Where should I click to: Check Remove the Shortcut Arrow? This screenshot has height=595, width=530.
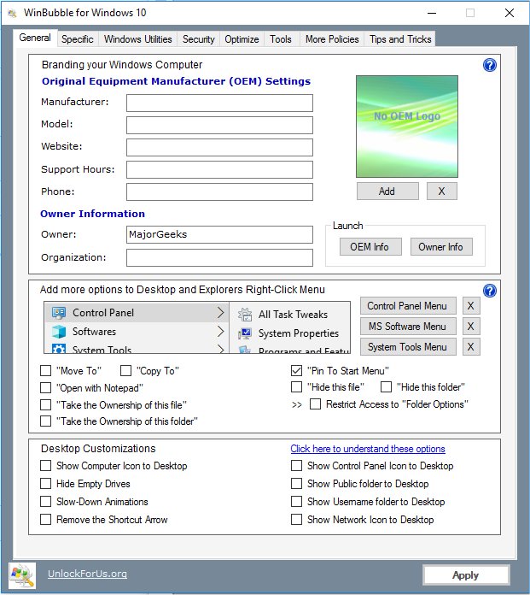[x=46, y=519]
